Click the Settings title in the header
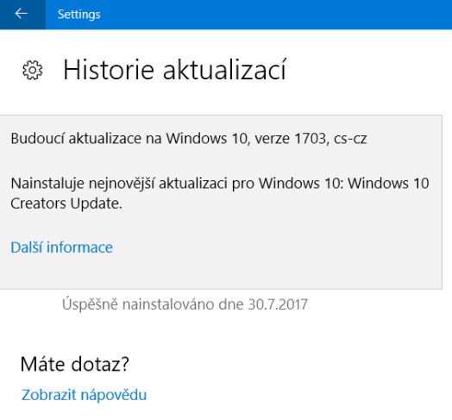This screenshot has height=420, width=452. point(79,15)
